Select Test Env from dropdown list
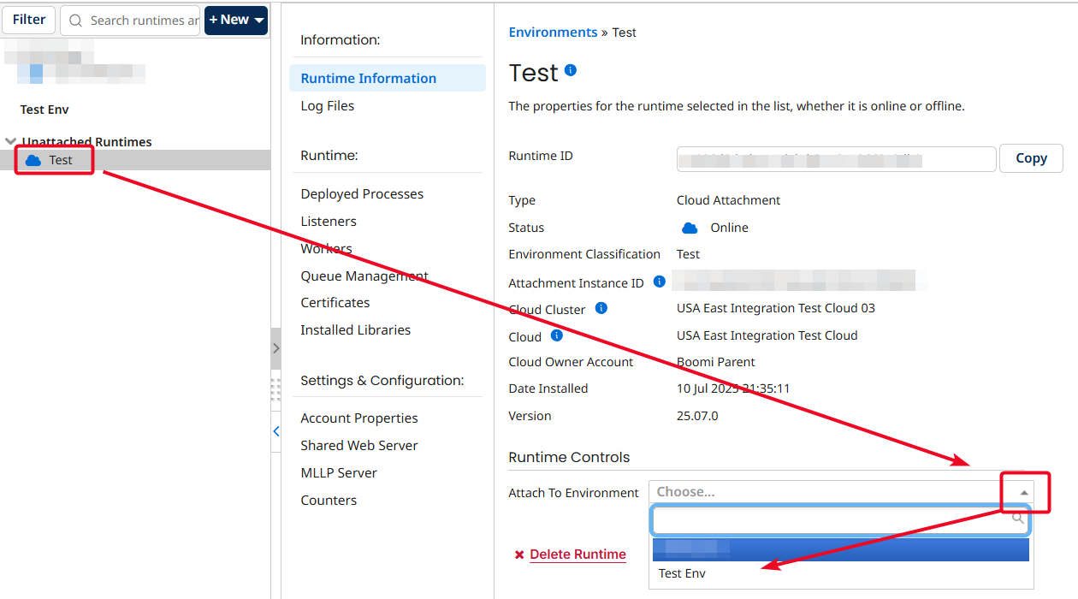Image resolution: width=1078 pixels, height=599 pixels. (683, 573)
